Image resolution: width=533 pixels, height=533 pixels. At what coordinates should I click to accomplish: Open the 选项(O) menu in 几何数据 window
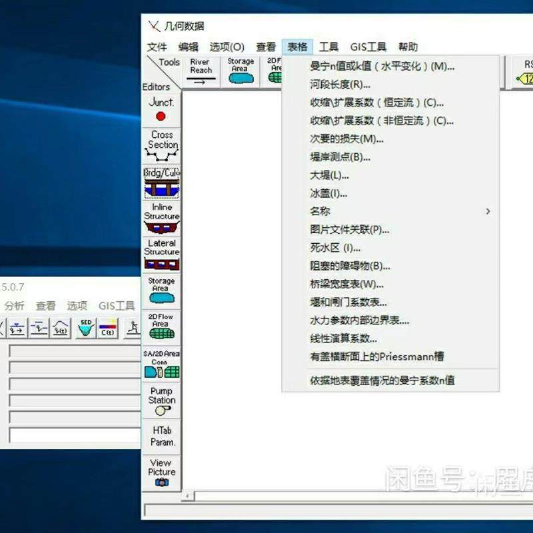(227, 47)
